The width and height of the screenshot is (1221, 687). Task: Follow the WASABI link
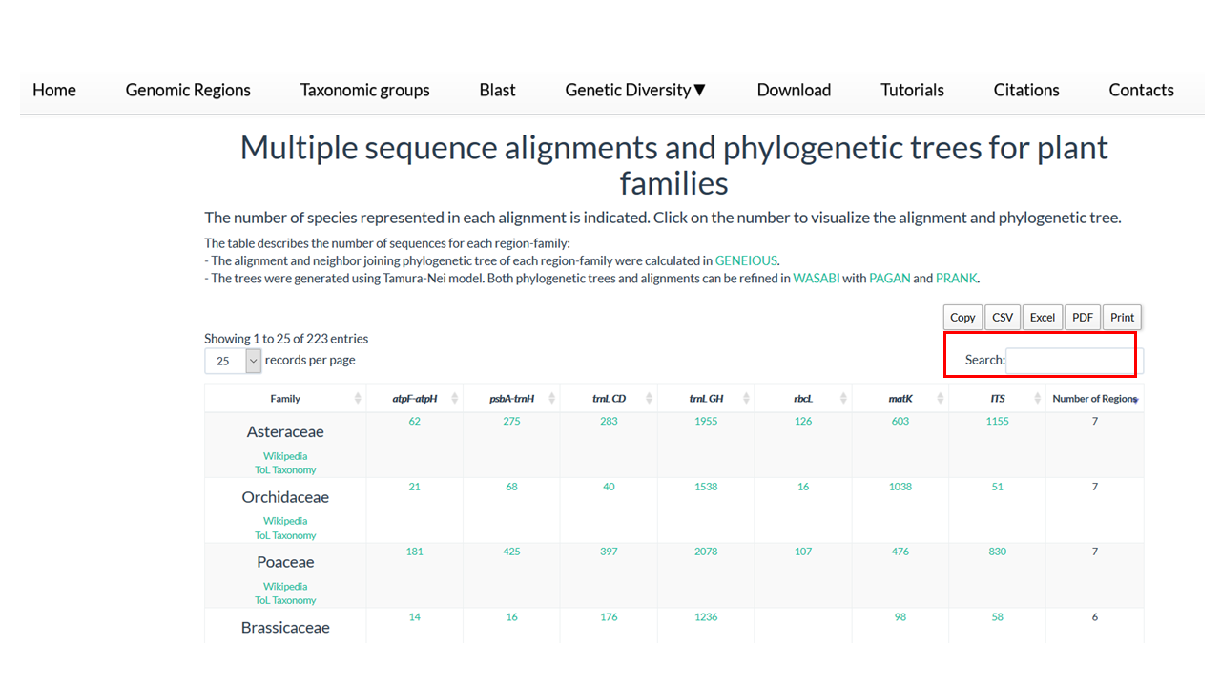[x=817, y=279]
